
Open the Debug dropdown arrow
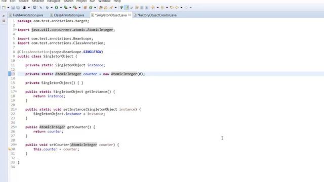click(52, 8)
